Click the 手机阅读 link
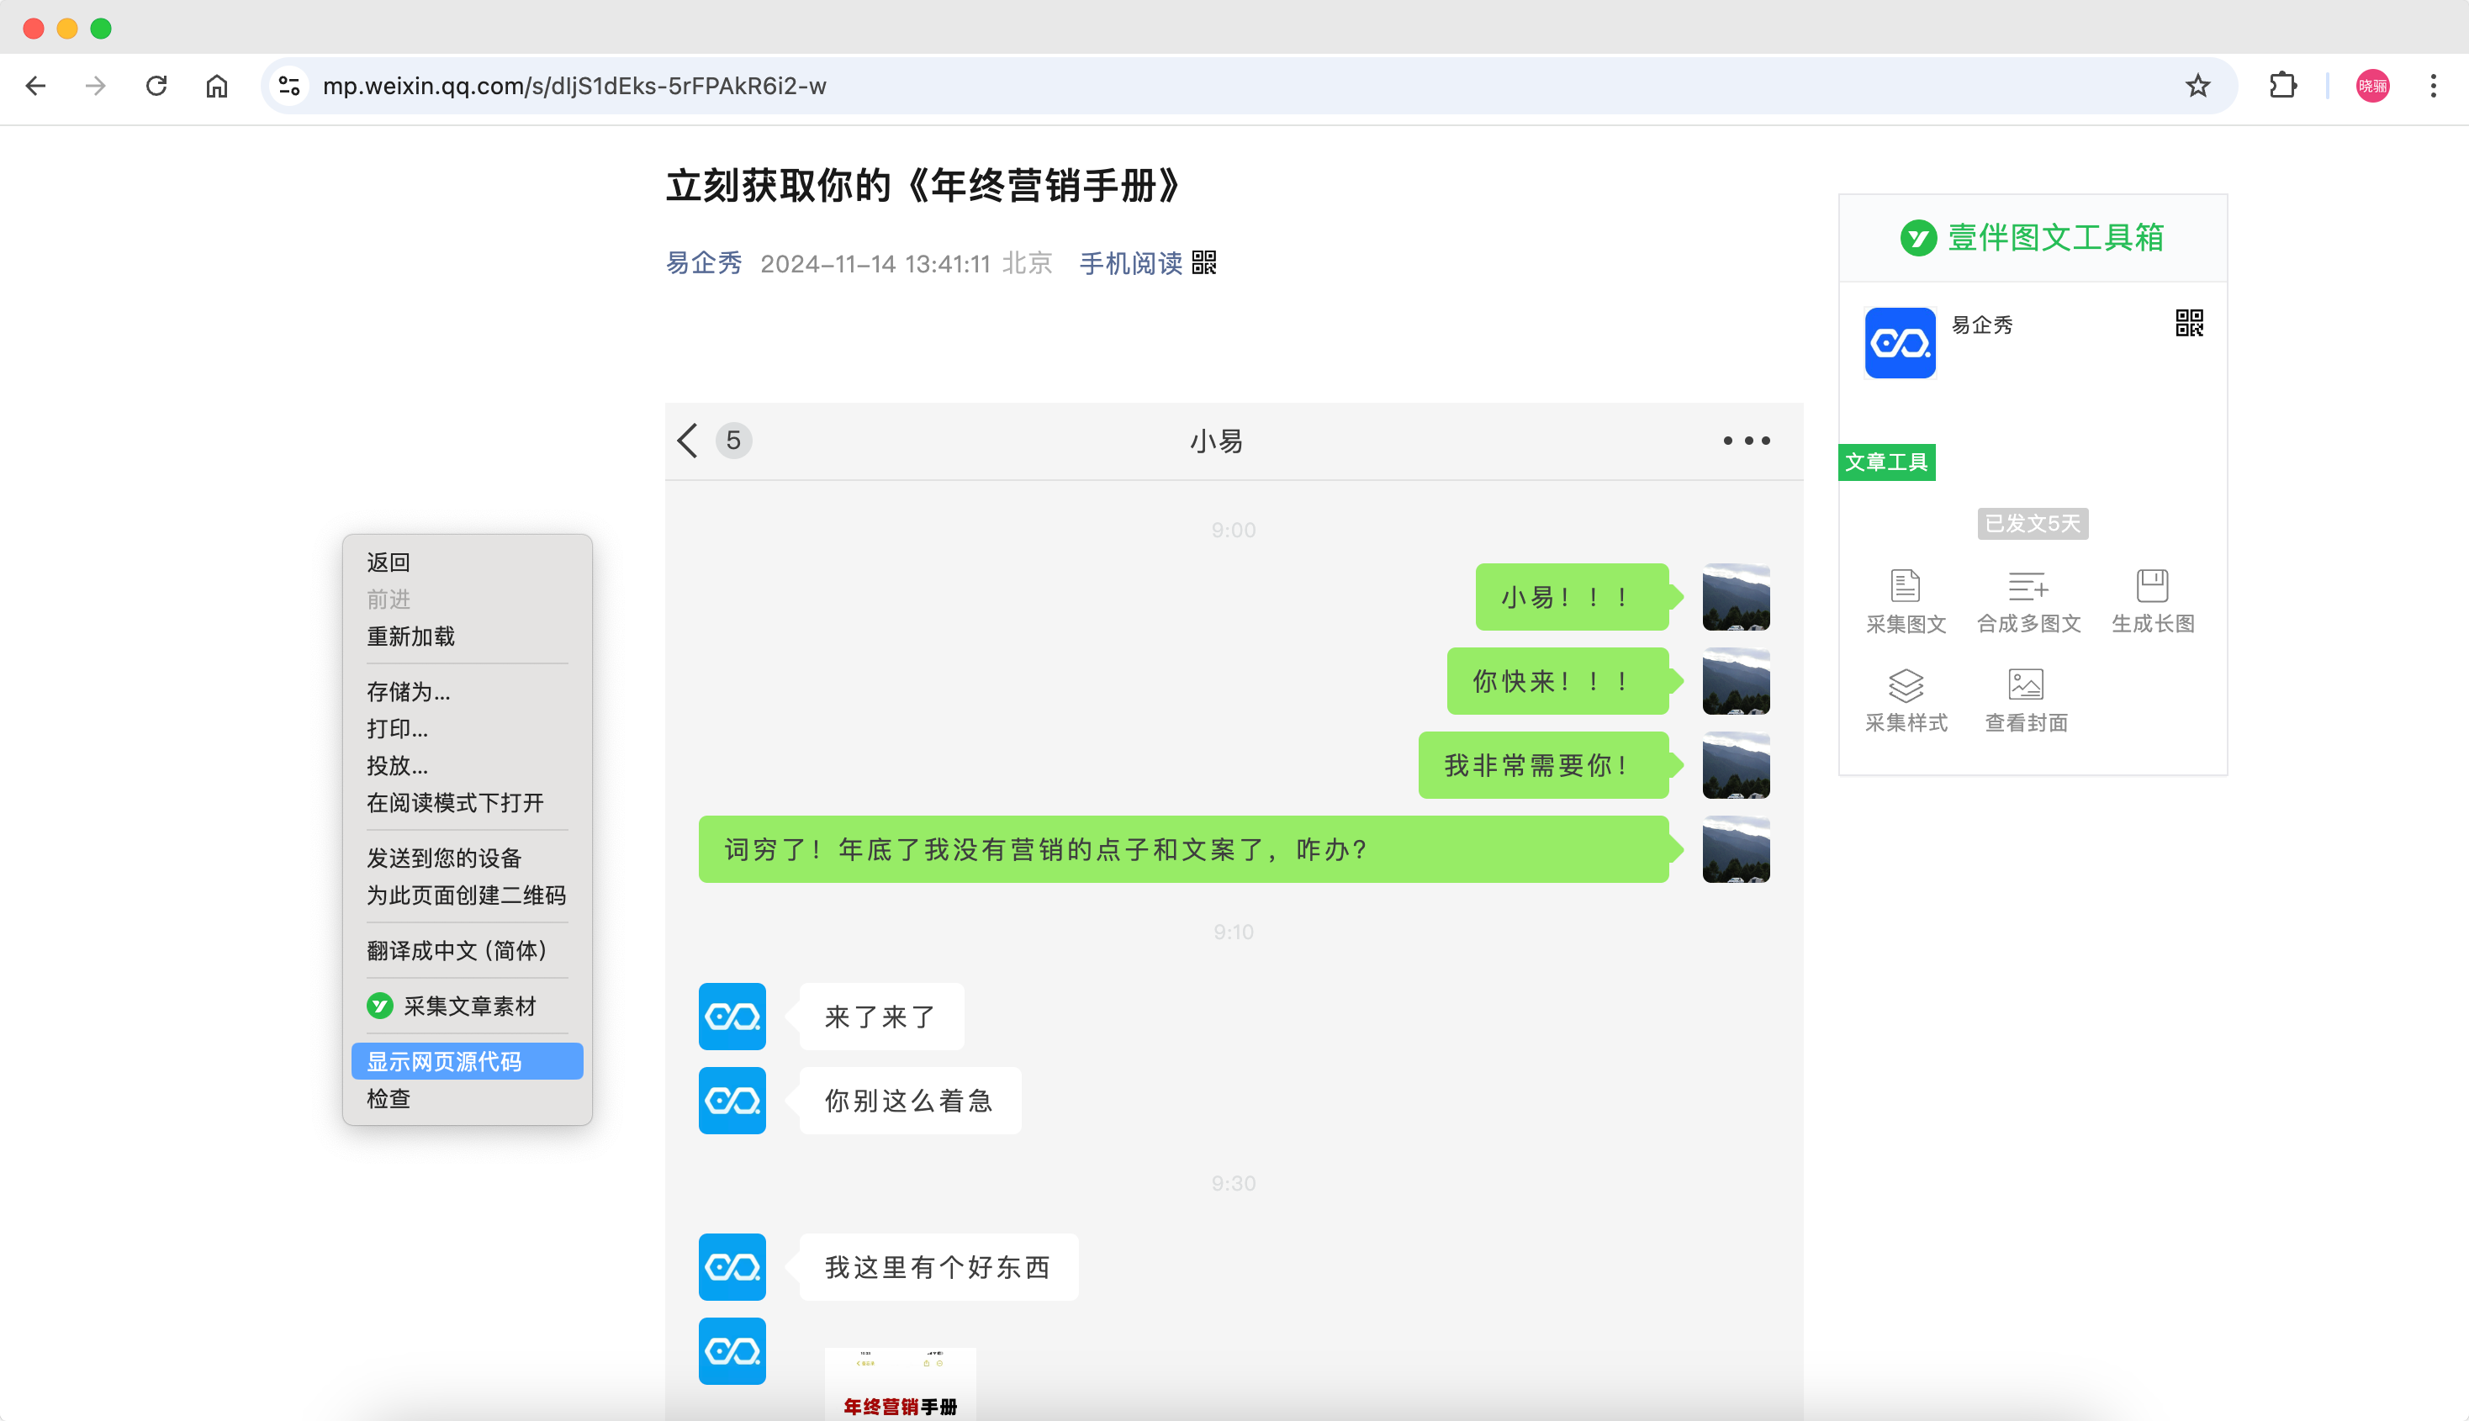Image resolution: width=2469 pixels, height=1421 pixels. point(1131,263)
